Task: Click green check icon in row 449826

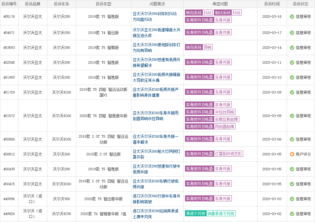Action: click(x=292, y=214)
